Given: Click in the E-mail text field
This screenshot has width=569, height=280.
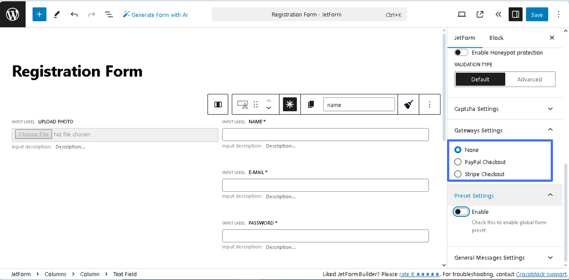Looking at the screenshot, I should [x=325, y=185].
